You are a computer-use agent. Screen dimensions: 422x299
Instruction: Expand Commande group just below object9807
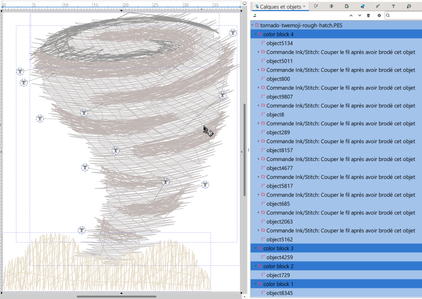(258, 106)
